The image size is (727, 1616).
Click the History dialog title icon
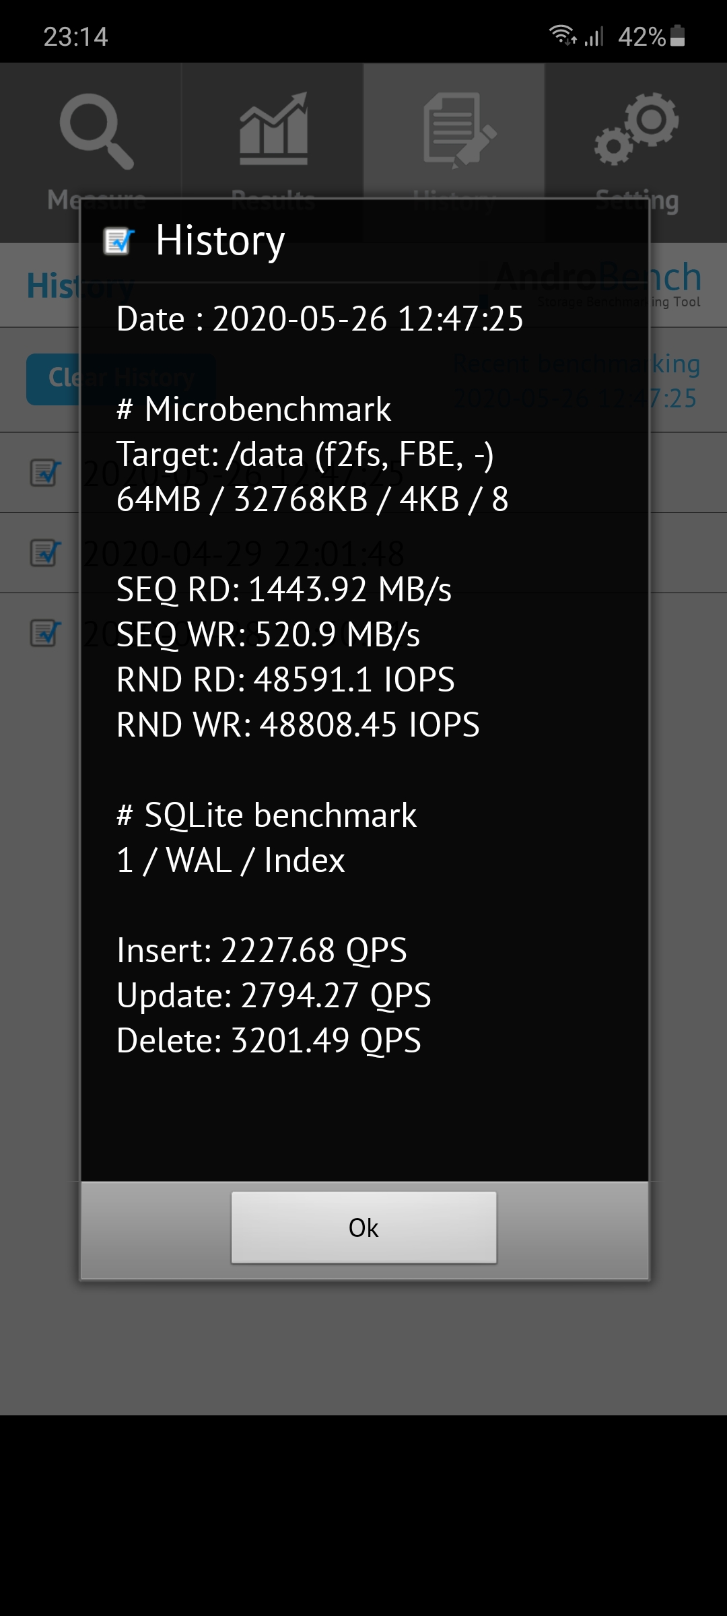coord(118,241)
